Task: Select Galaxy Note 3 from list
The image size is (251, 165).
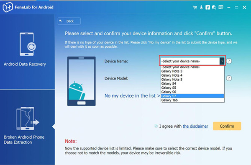Action: [x=192, y=71]
